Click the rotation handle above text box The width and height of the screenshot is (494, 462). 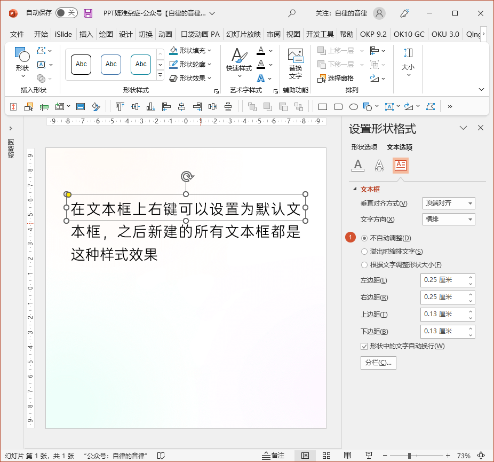(x=187, y=176)
